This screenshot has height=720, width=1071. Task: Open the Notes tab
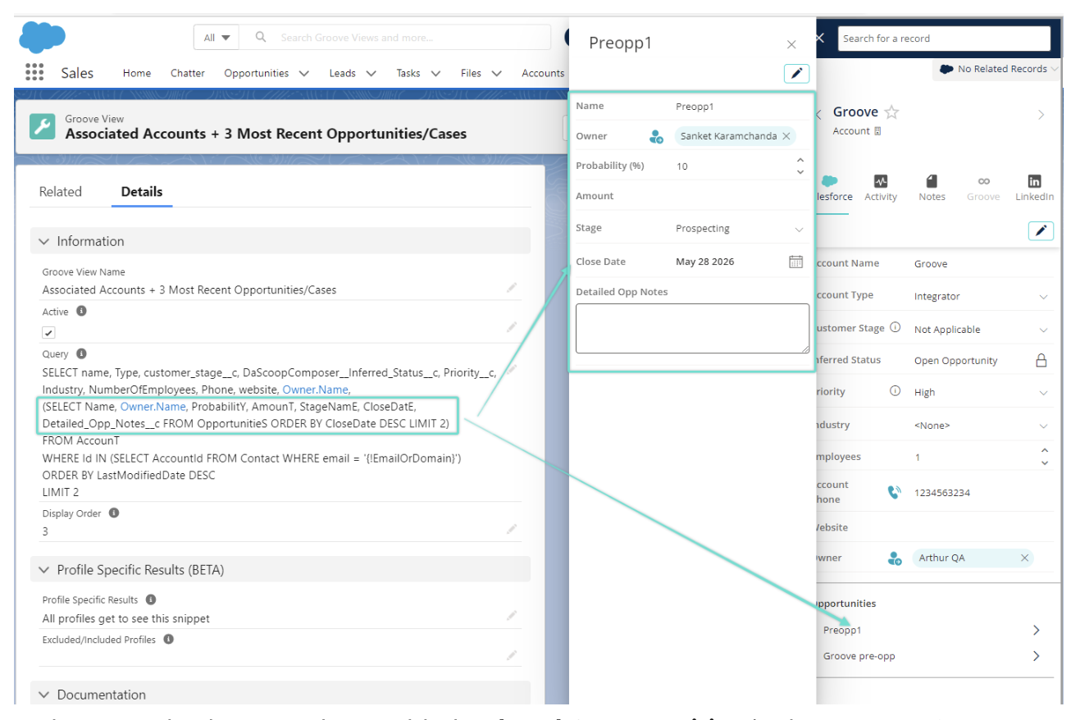point(932,188)
